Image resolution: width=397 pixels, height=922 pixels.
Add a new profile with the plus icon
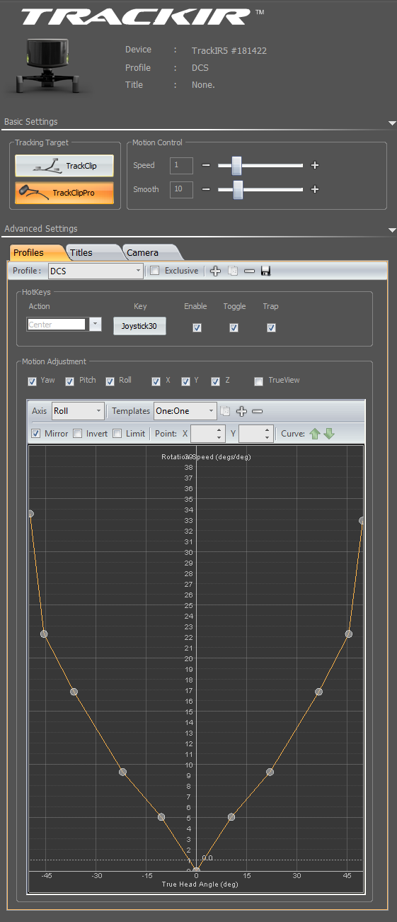216,271
